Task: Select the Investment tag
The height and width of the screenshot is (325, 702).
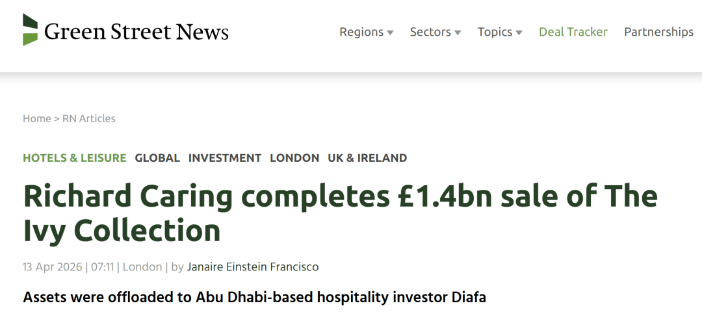Action: point(225,158)
